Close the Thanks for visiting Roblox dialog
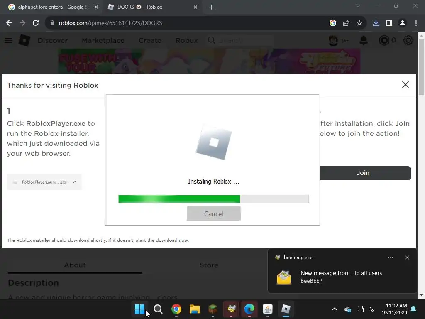Image resolution: width=425 pixels, height=319 pixels. pos(405,85)
